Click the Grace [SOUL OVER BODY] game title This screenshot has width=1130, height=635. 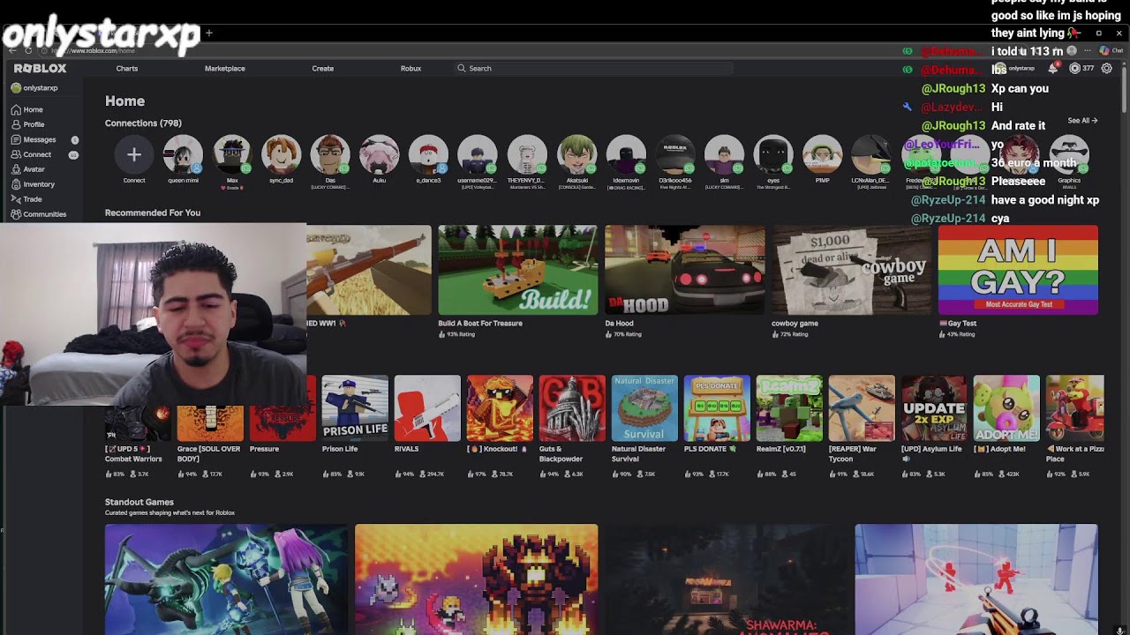[208, 453]
